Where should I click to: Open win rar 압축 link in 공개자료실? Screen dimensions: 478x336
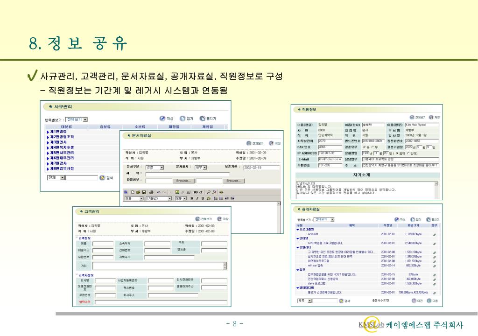(315, 266)
